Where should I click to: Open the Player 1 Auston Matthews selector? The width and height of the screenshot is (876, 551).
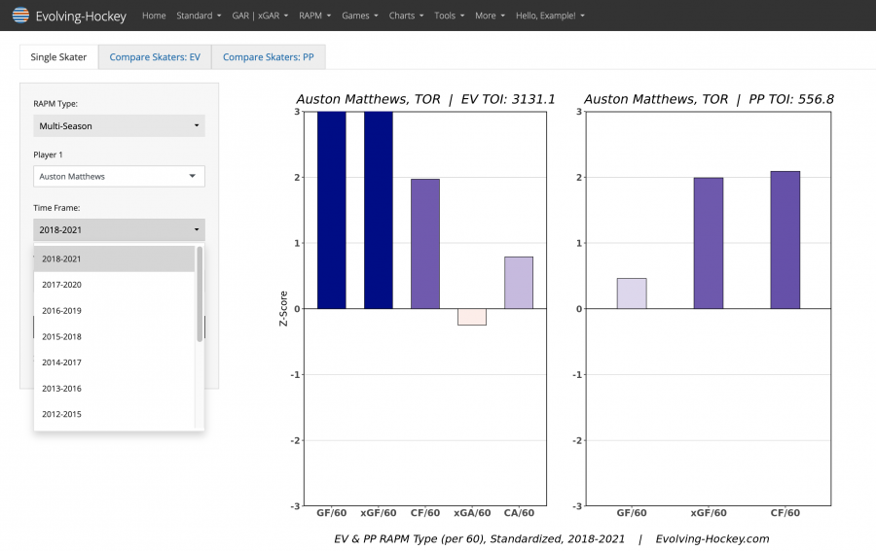[119, 177]
